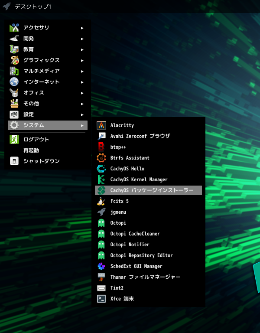Click the CachyOS パッケージインストーラー cube icon
Screen dimensions: 260x333
coord(101,190)
